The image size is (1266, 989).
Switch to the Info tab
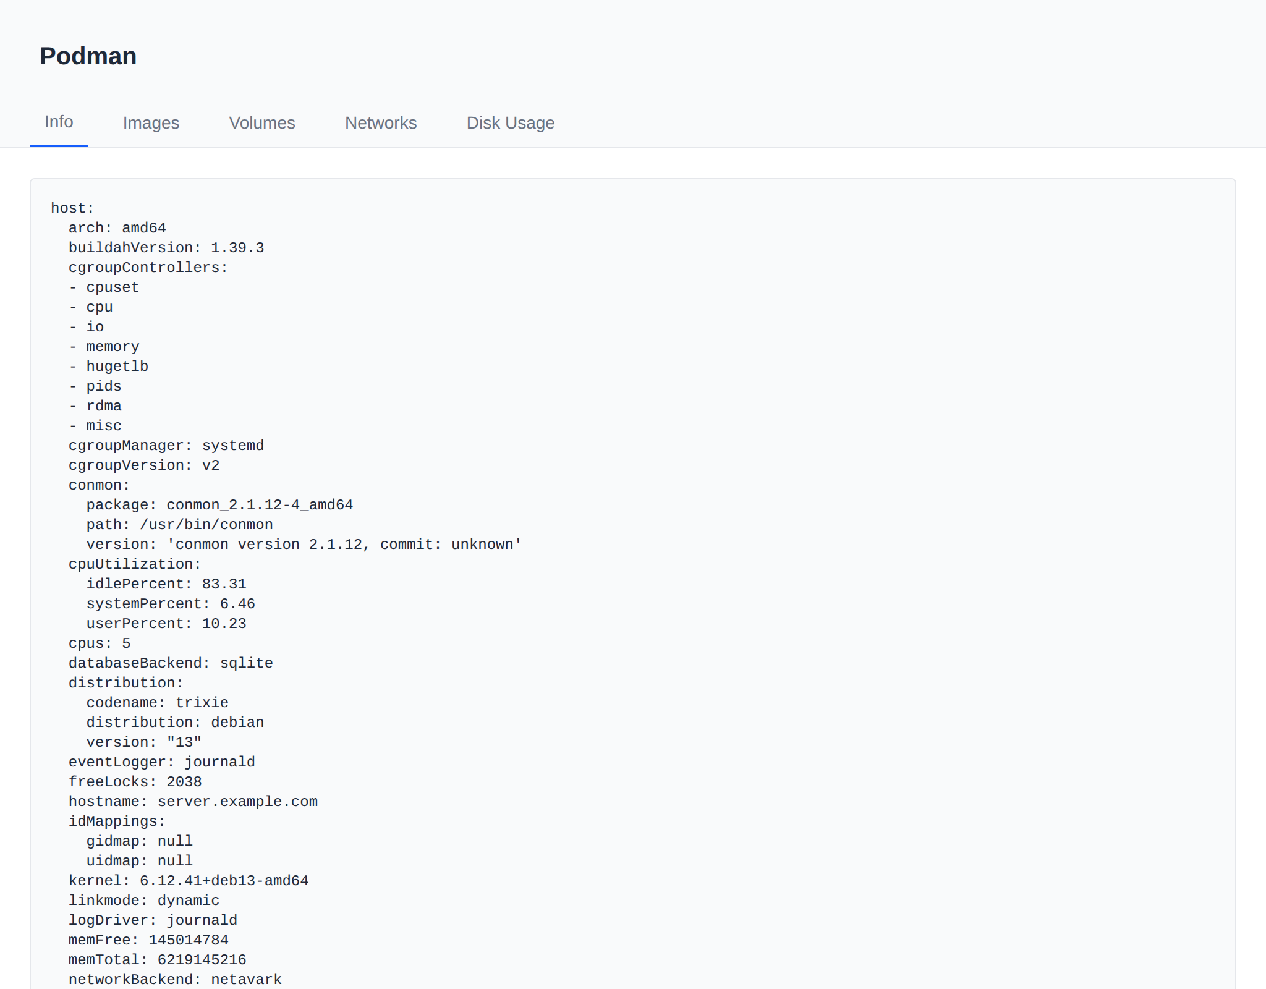pos(59,122)
